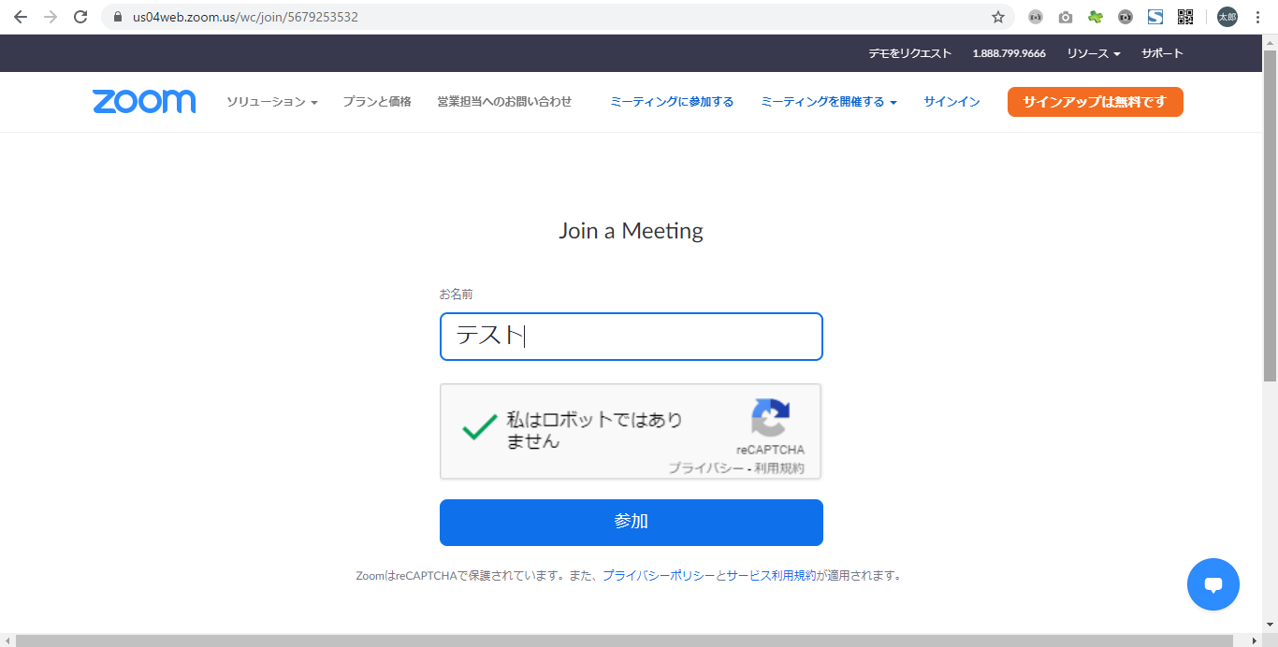Open the QR code extension
Screen dimensions: 1278x647
(x=1185, y=17)
